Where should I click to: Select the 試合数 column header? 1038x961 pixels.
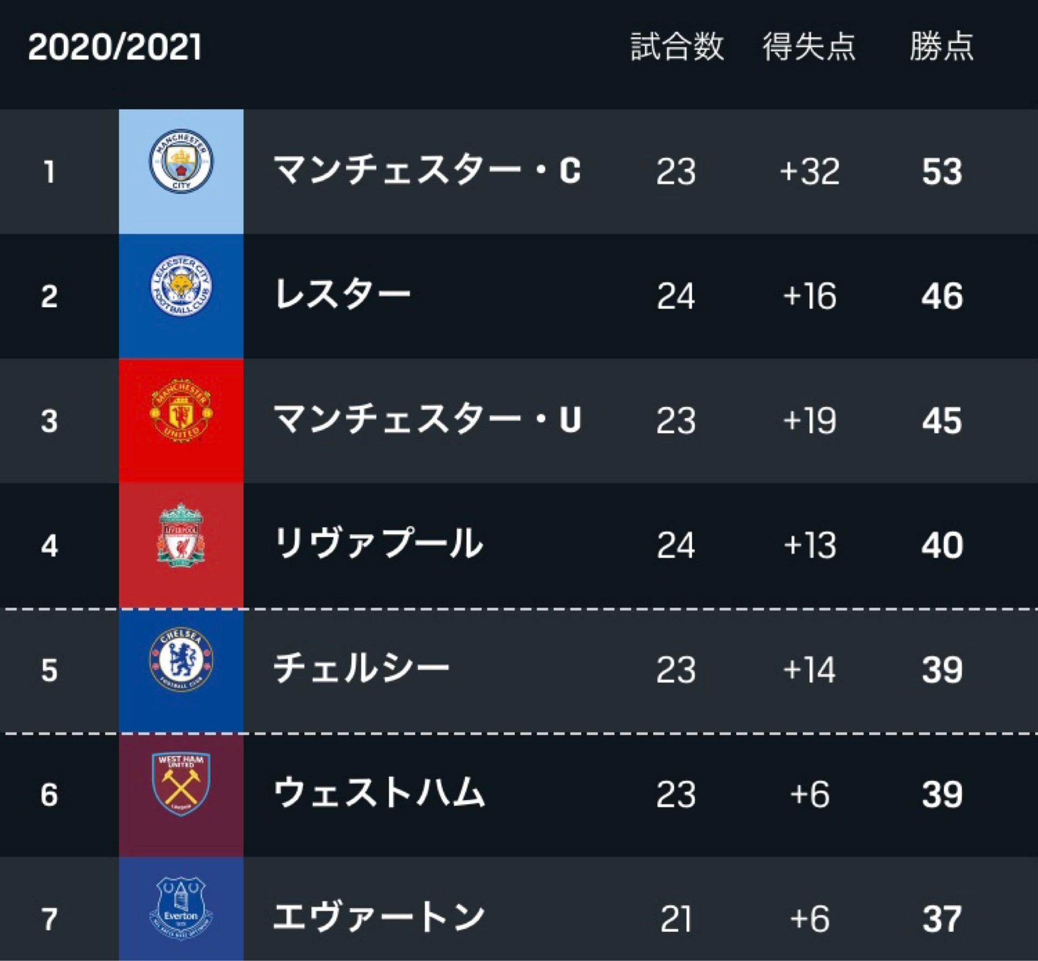pyautogui.click(x=677, y=47)
